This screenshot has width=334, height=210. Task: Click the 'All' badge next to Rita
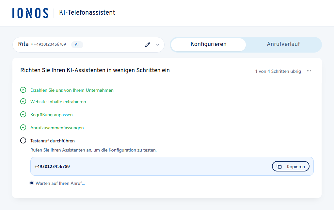77,44
